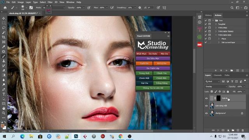The image size is (249, 140).
Task: Click the Trắng Răng button
Action: 162,83
